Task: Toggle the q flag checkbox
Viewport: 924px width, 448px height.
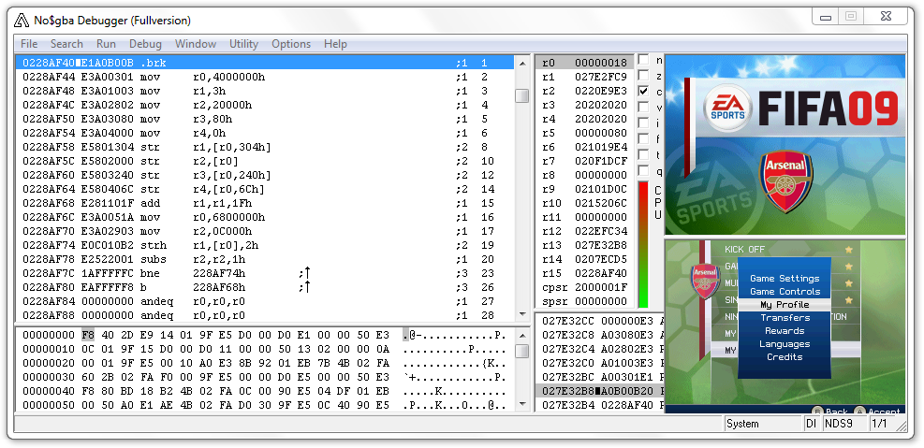Action: 643,171
